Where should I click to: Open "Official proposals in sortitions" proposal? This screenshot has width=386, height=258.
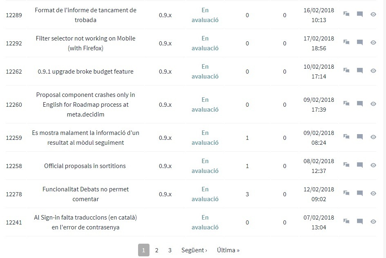click(85, 166)
